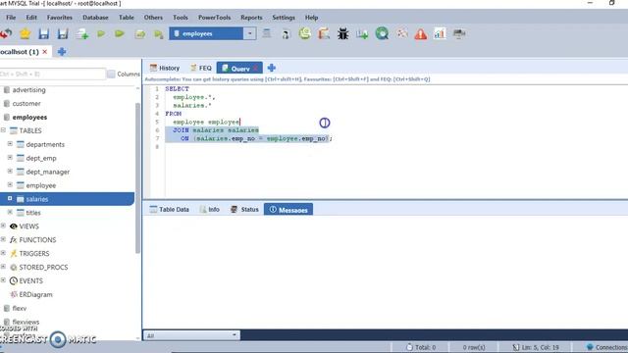Switch to the Messages tab
Image resolution: width=628 pixels, height=353 pixels.
point(288,210)
